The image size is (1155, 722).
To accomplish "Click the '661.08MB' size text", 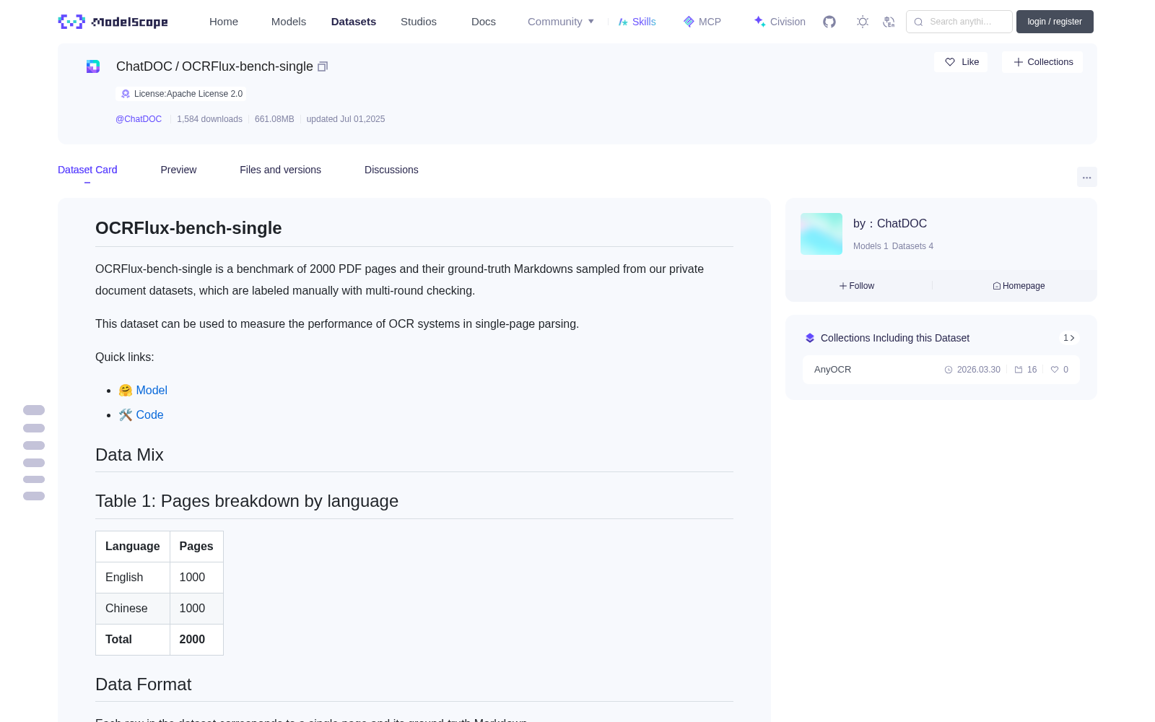I will click(x=274, y=119).
